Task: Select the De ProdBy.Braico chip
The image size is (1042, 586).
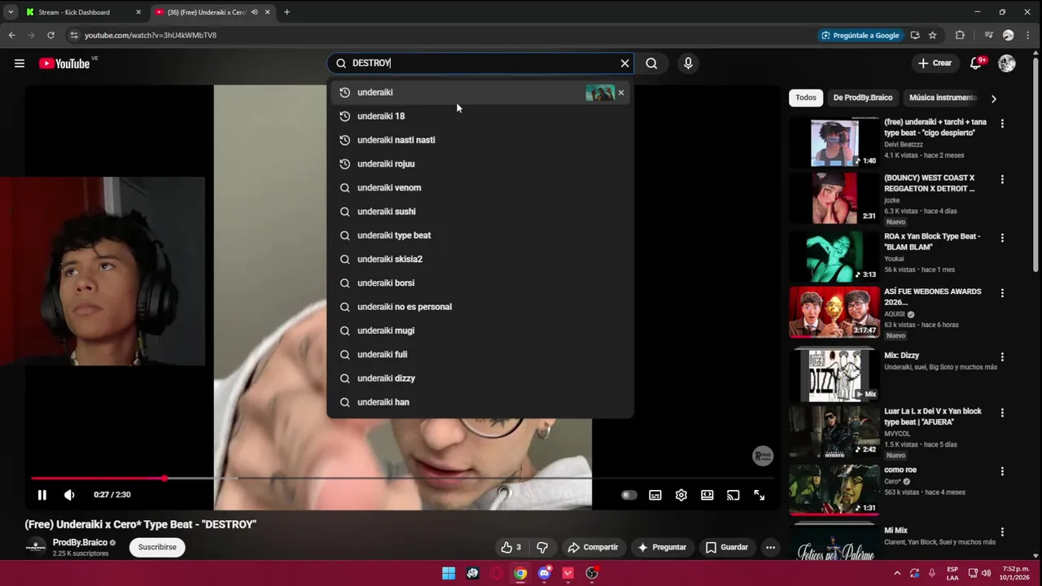Action: coord(863,98)
